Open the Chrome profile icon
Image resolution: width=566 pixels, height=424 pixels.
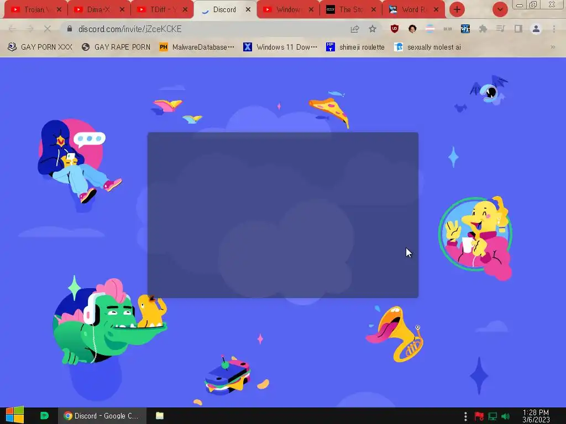tap(536, 29)
